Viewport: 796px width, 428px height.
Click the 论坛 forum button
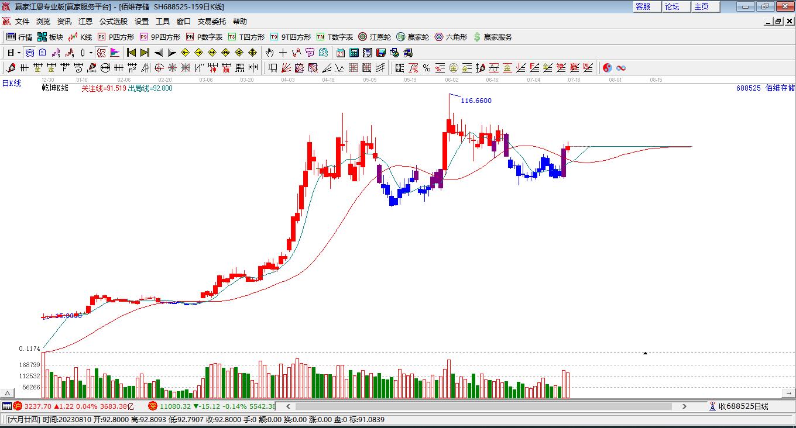676,6
